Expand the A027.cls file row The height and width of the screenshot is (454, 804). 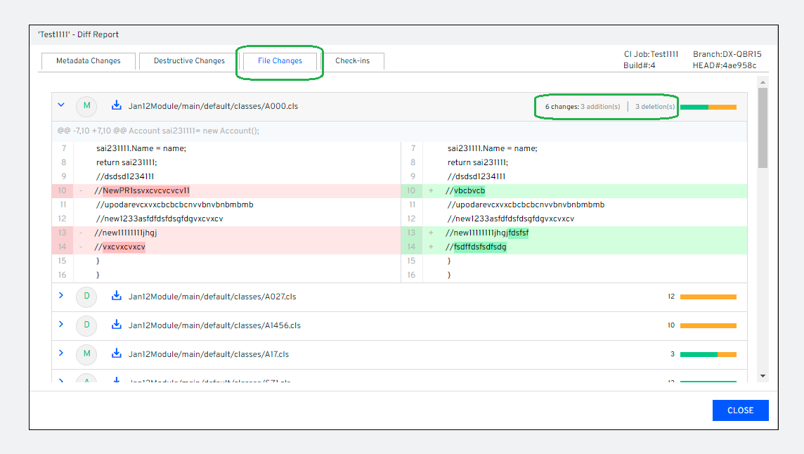pyautogui.click(x=61, y=296)
